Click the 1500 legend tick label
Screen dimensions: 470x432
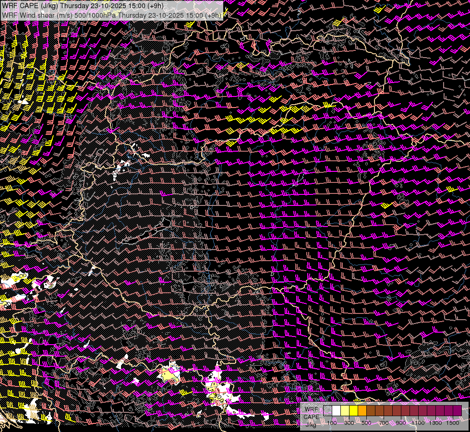click(x=453, y=423)
